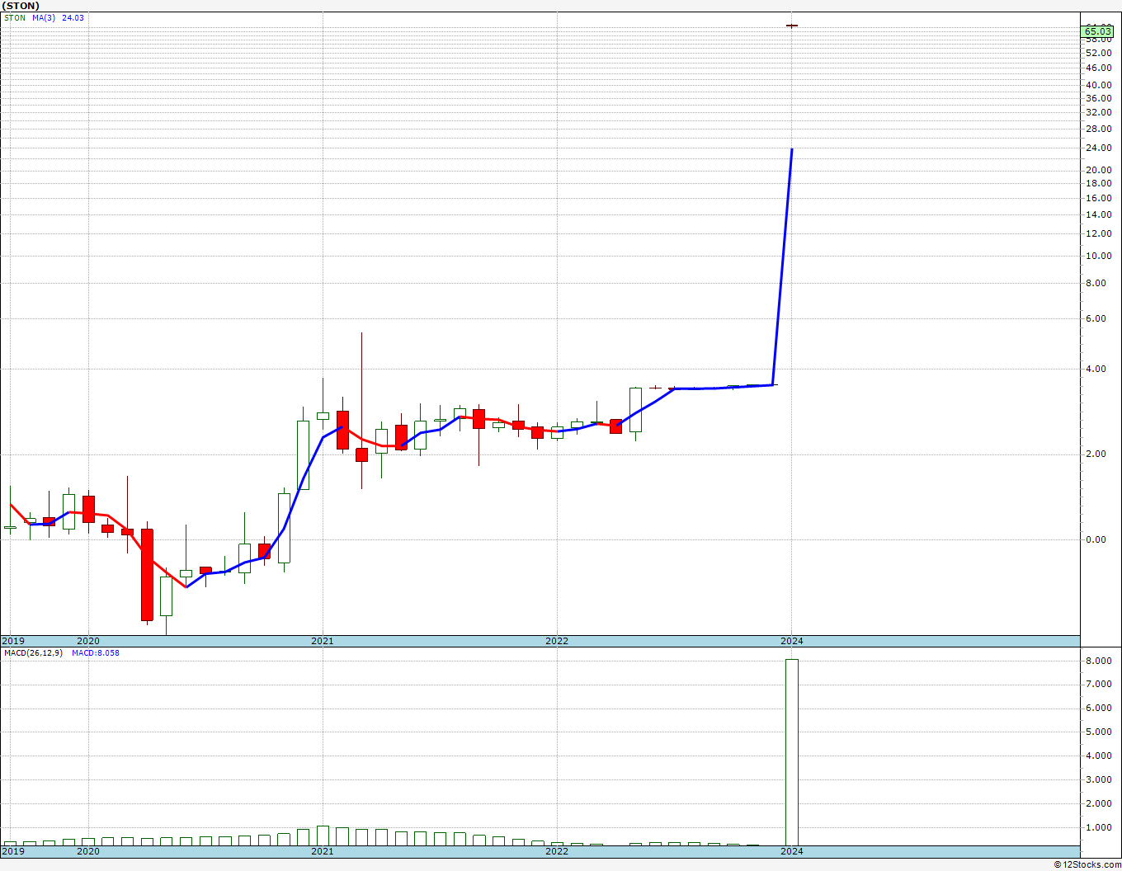Click 2020 on the price chart time axis
Viewport: 1122px width, 871px height.
coord(88,641)
